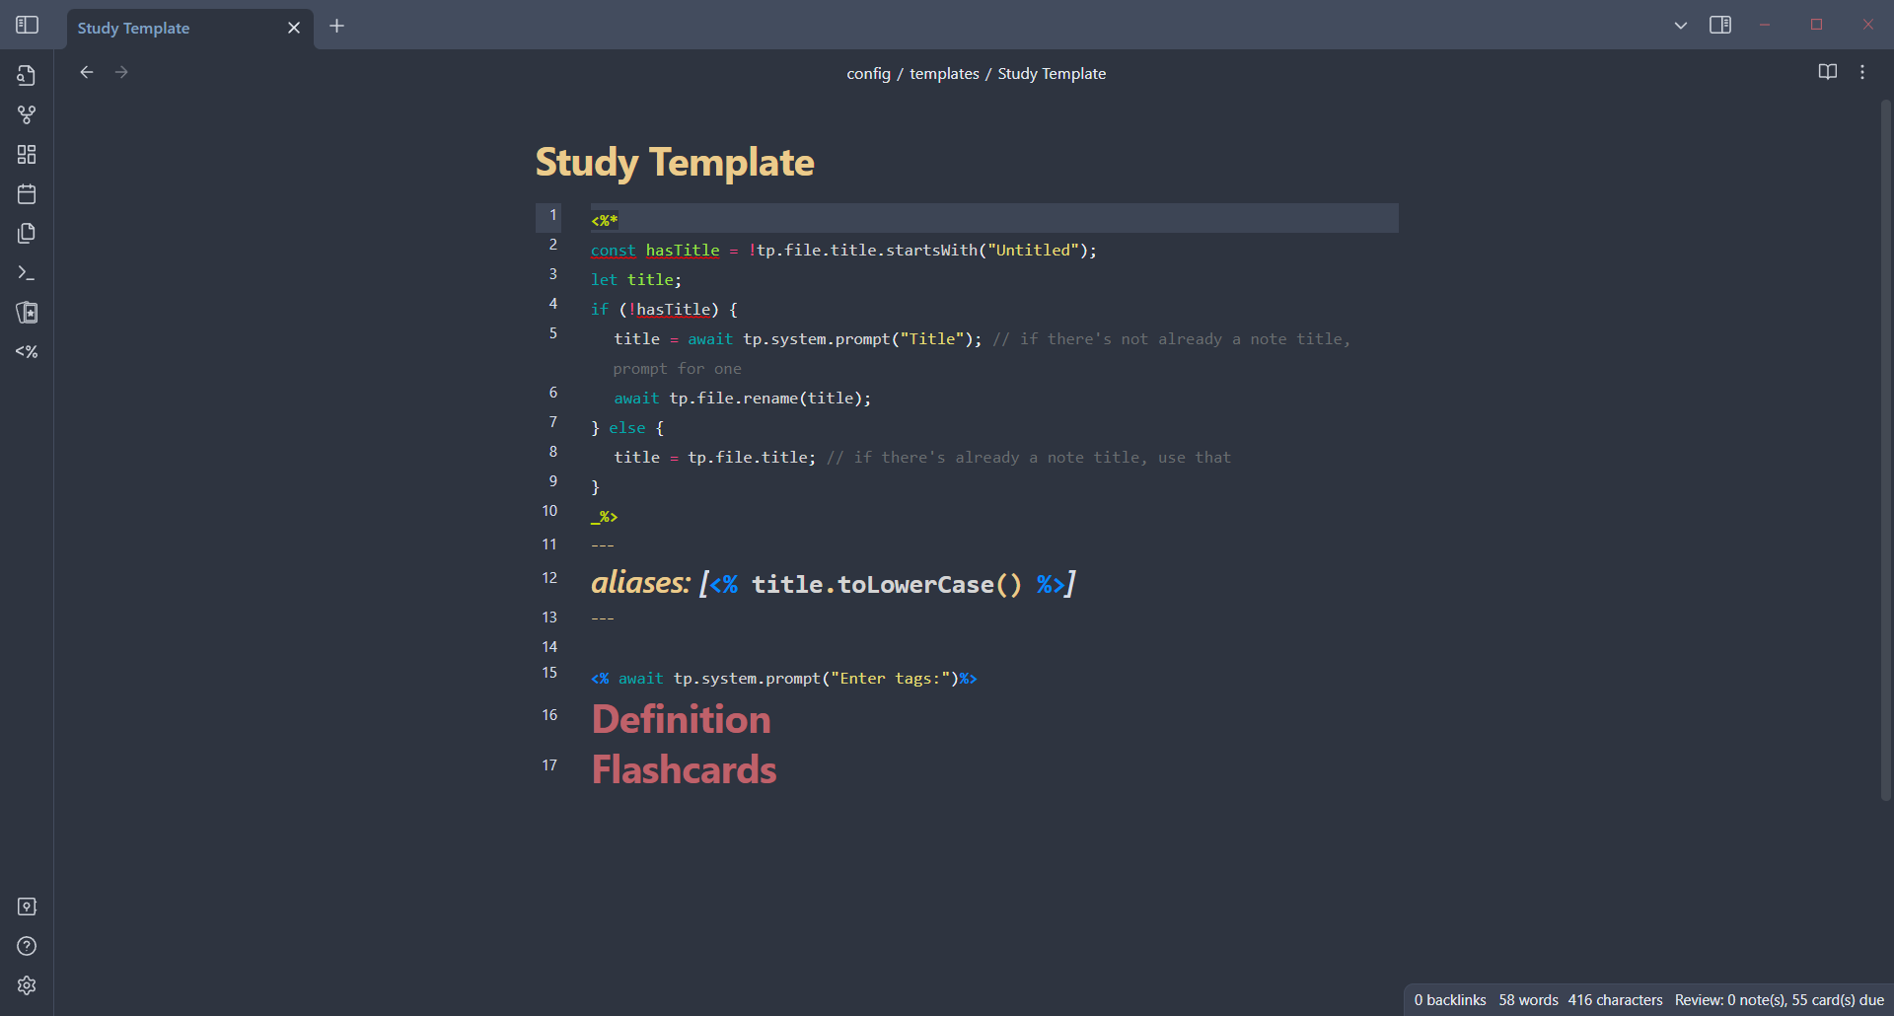Click the templates folder in breadcrumb
This screenshot has height=1016, width=1894.
pyautogui.click(x=944, y=74)
